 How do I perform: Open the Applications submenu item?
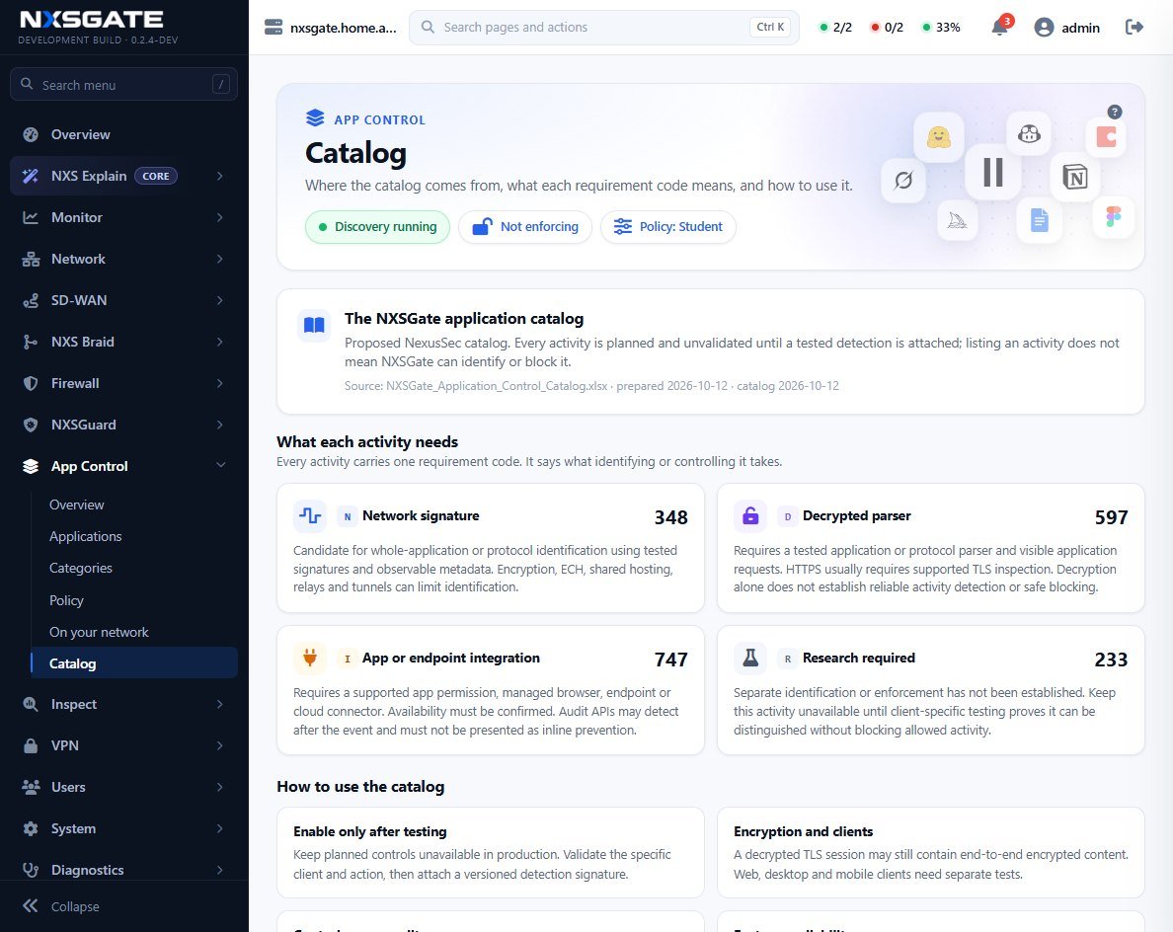[134, 536]
